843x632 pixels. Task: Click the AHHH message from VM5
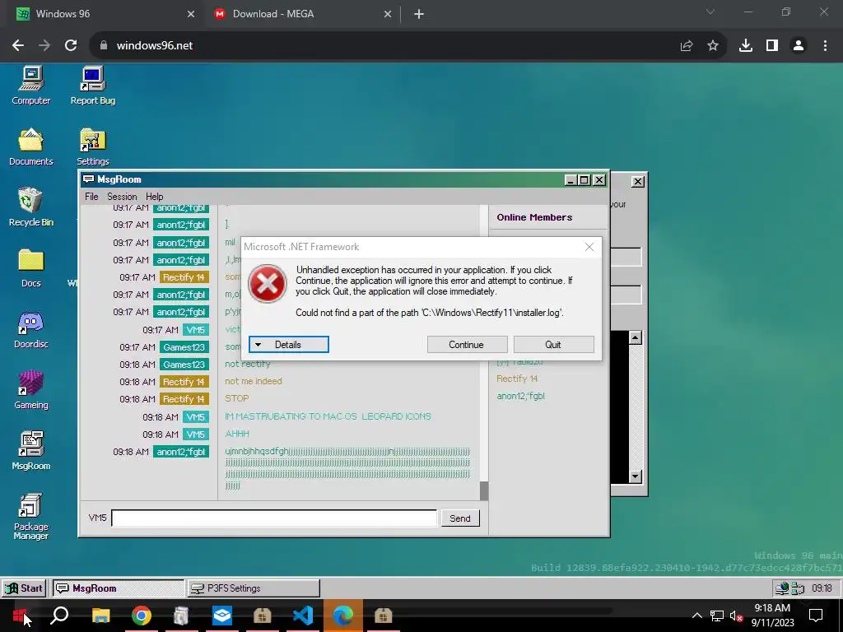click(236, 434)
